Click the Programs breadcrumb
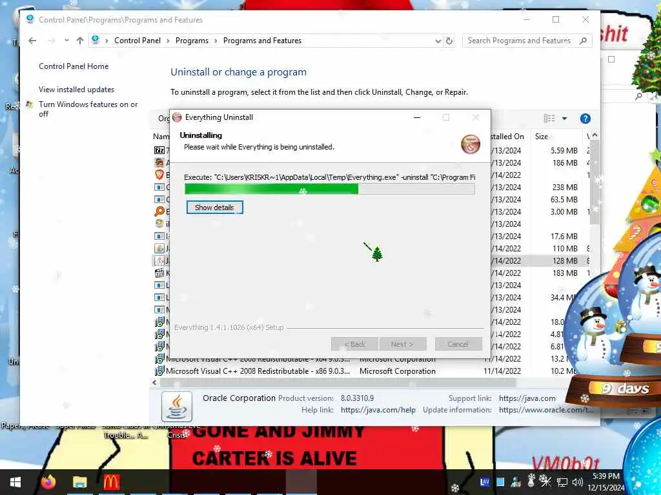 tap(192, 41)
